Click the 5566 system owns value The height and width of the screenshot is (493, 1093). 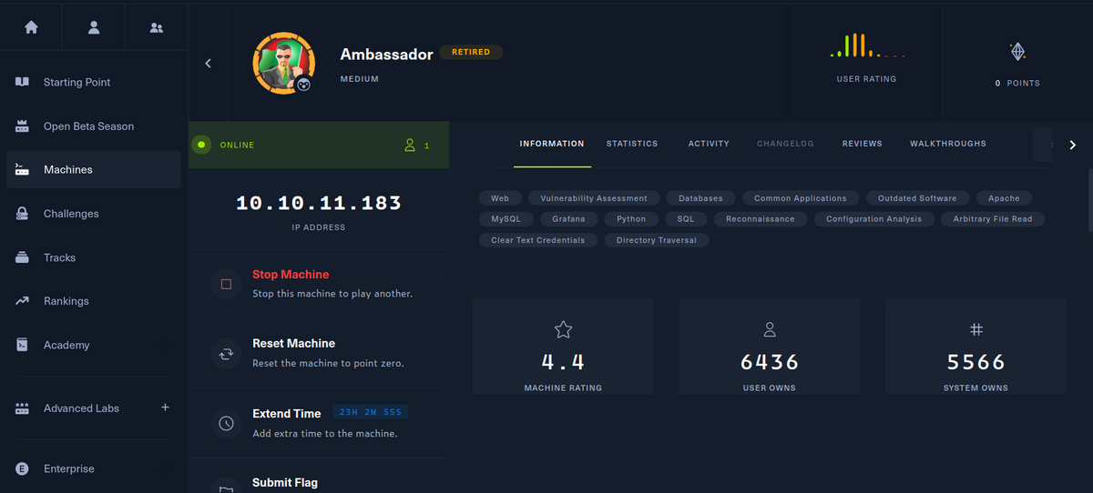[x=976, y=362]
